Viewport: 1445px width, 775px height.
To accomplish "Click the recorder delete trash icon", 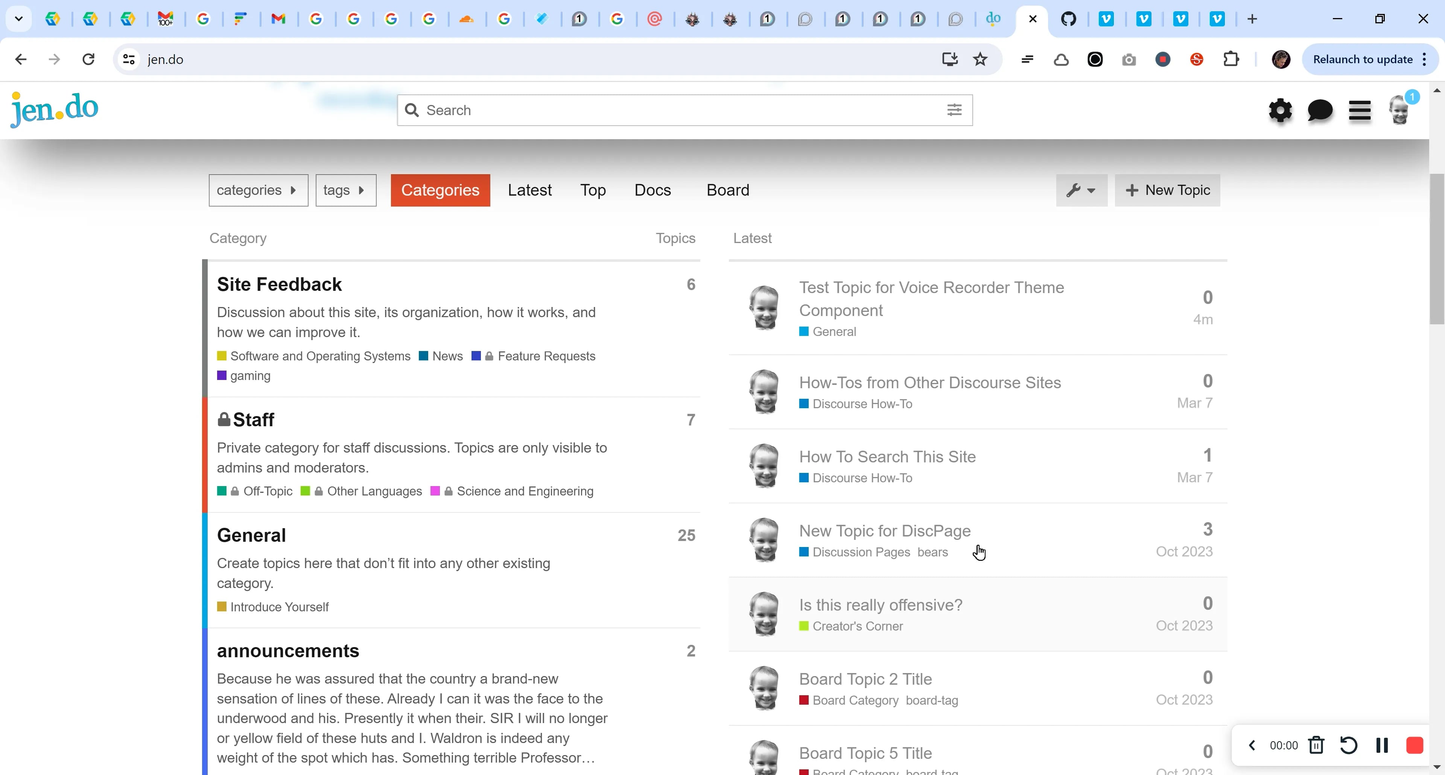I will pyautogui.click(x=1316, y=745).
